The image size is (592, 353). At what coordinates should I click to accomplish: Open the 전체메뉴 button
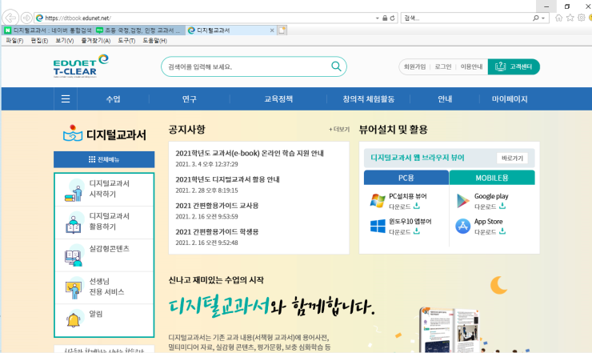pyautogui.click(x=104, y=159)
